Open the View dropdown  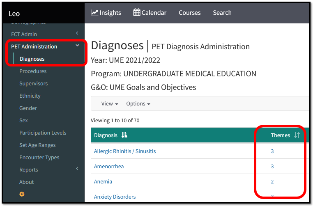click(110, 104)
